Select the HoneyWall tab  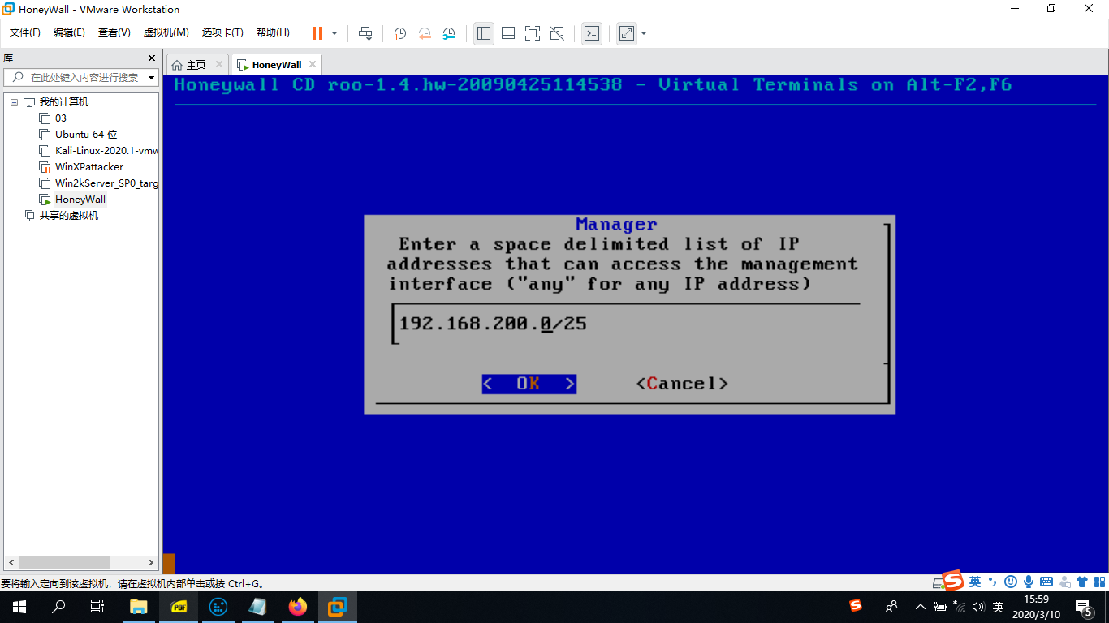click(276, 65)
